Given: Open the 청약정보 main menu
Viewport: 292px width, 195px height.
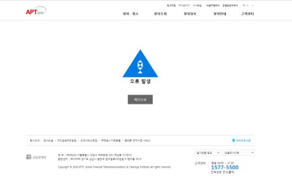Looking at the screenshot, I should pos(190,14).
